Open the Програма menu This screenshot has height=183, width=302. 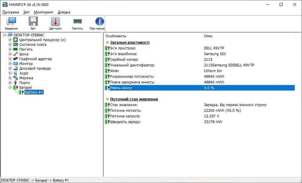tap(11, 12)
